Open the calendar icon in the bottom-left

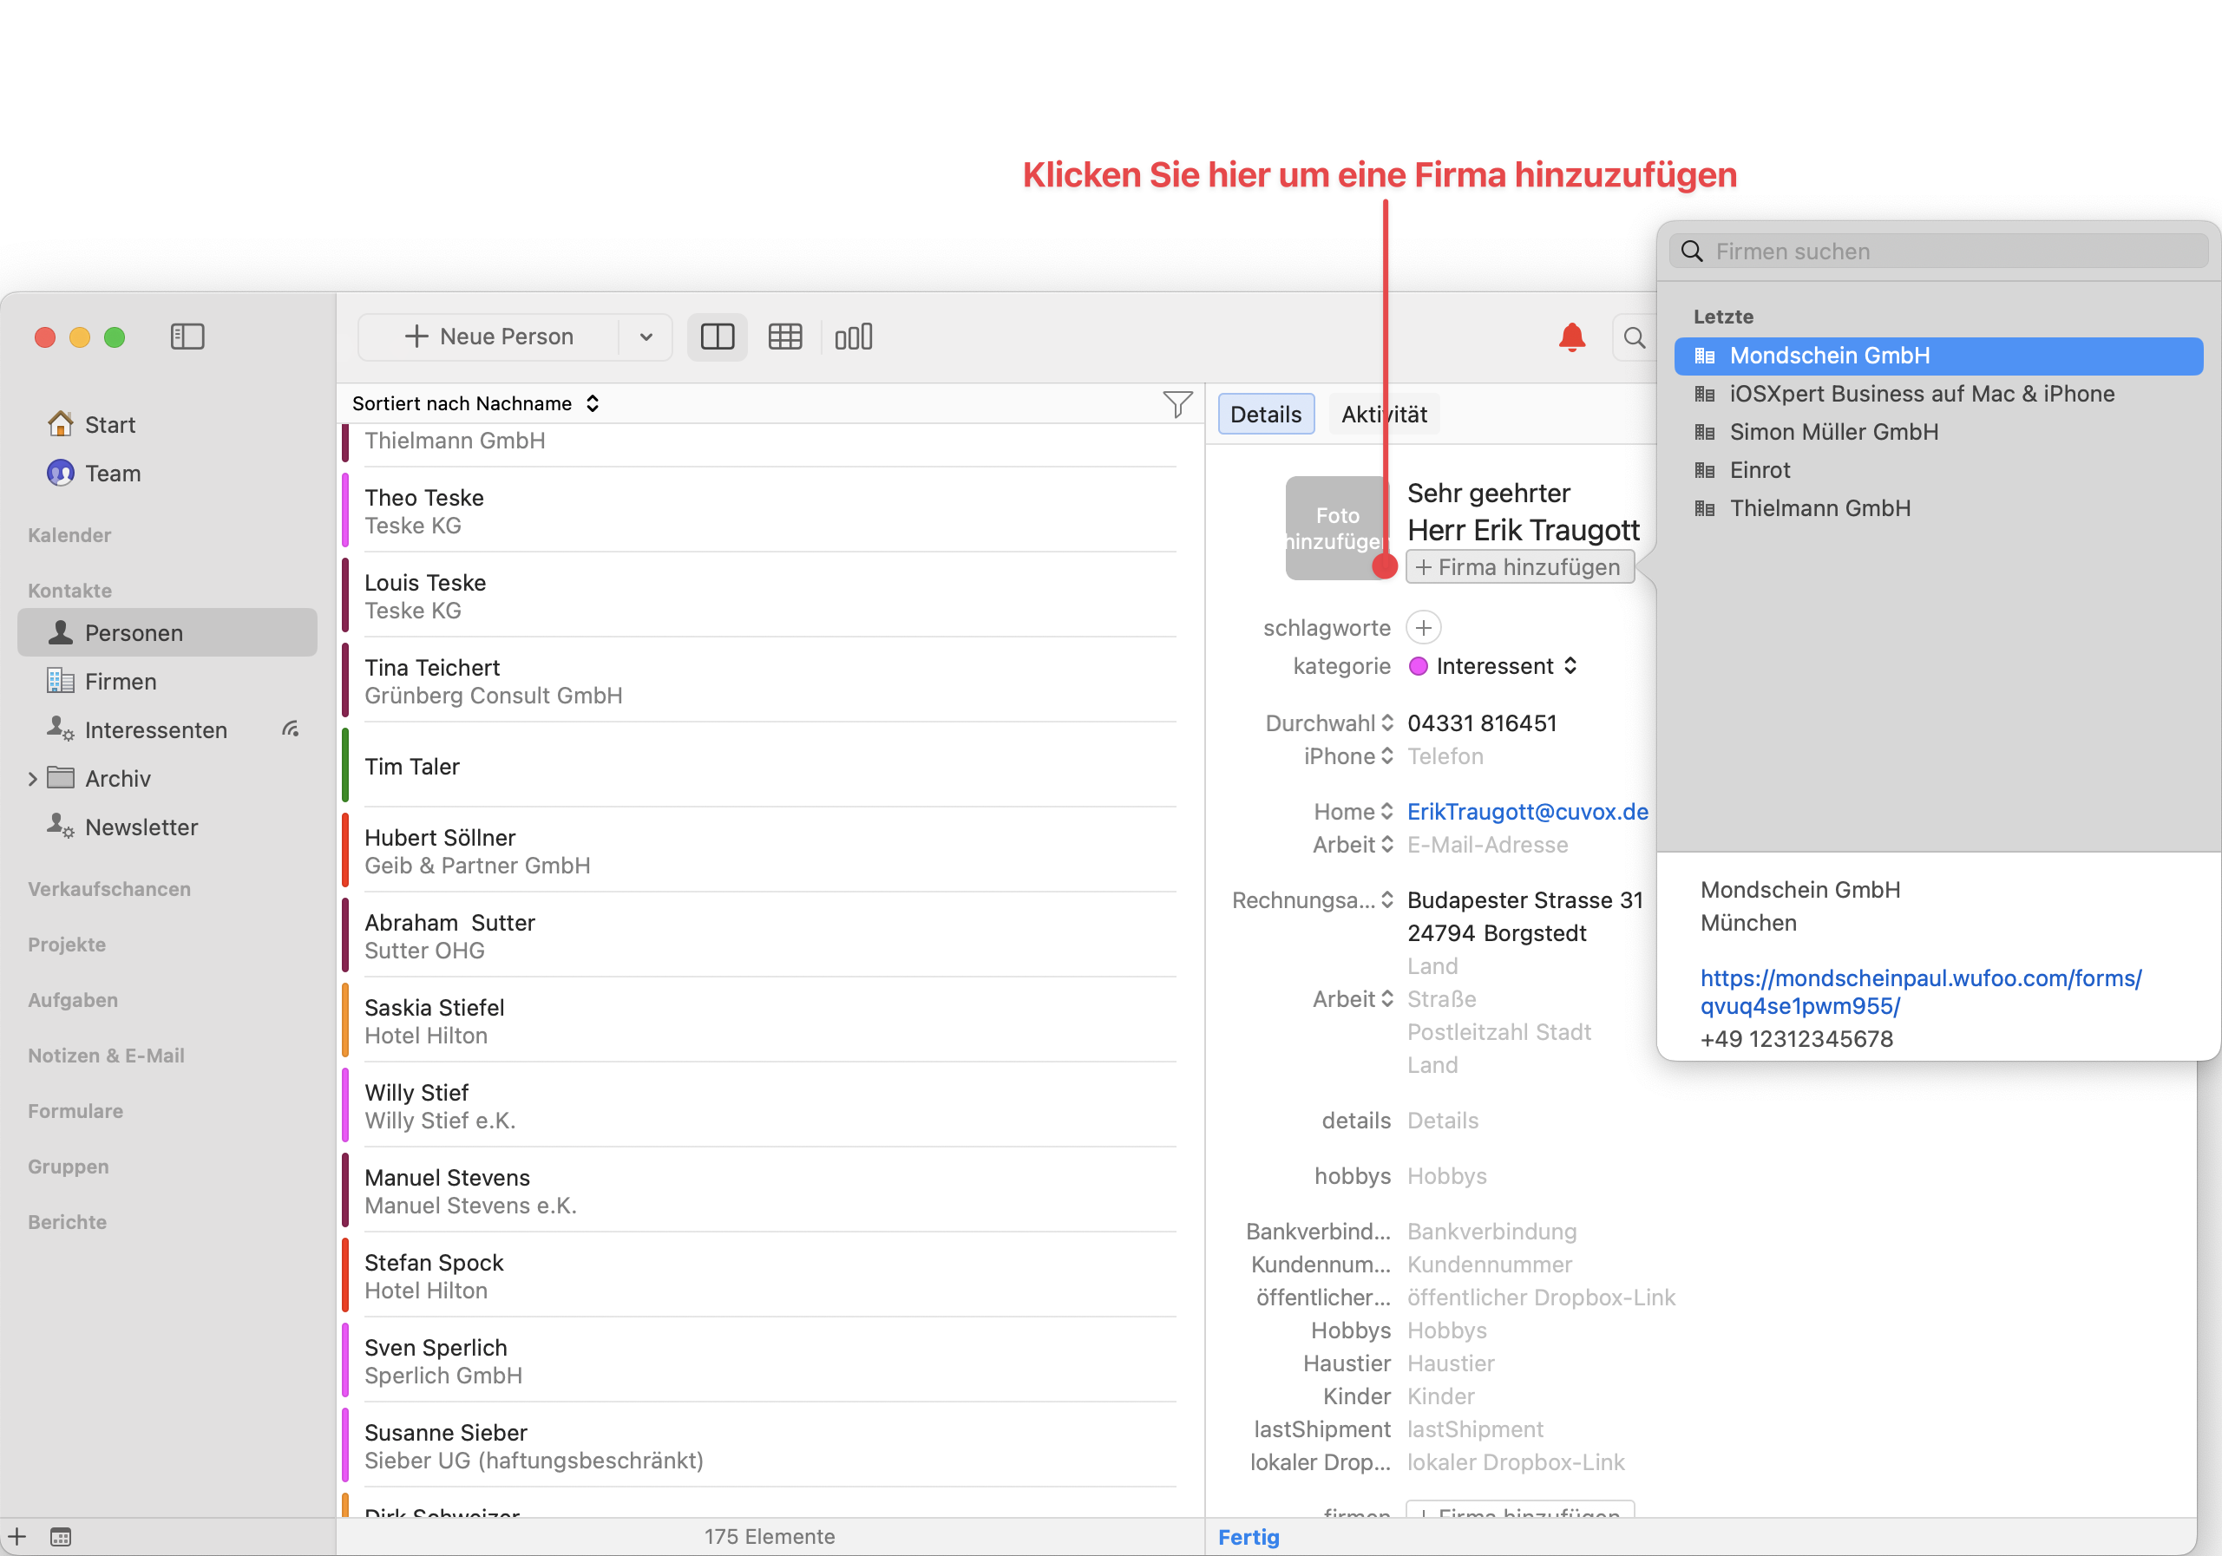(60, 1537)
